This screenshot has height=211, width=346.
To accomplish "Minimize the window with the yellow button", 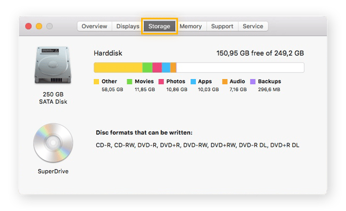I will [39, 26].
